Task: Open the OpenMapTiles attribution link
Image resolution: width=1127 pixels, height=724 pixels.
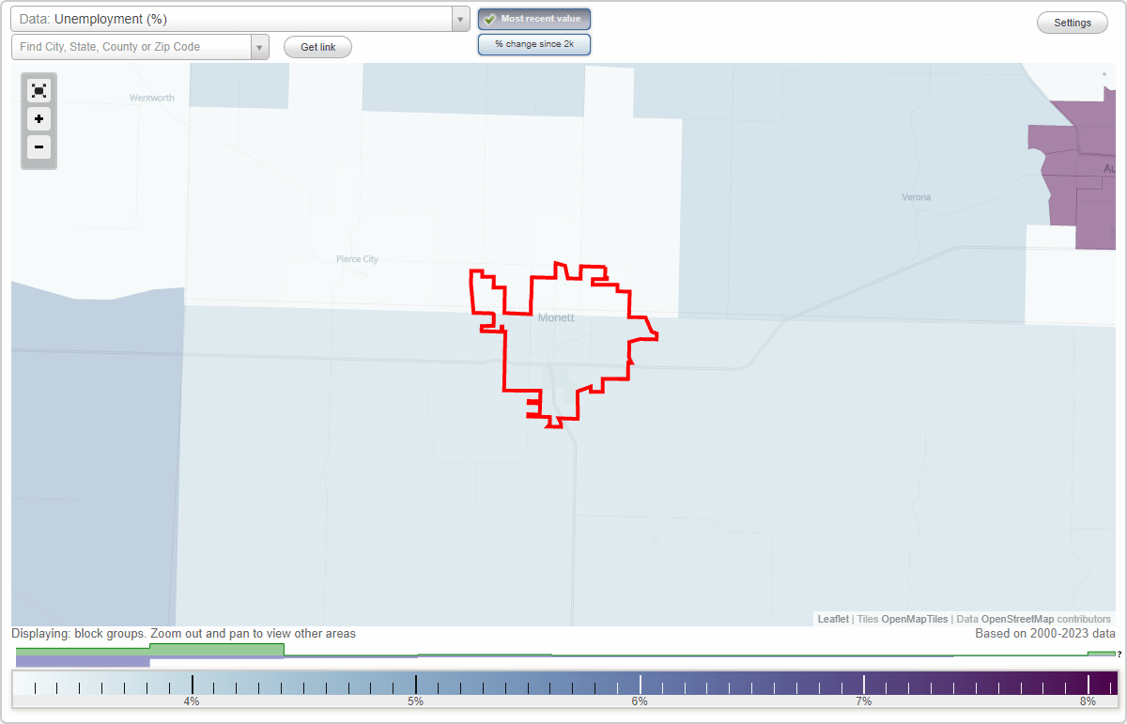Action: (x=915, y=619)
